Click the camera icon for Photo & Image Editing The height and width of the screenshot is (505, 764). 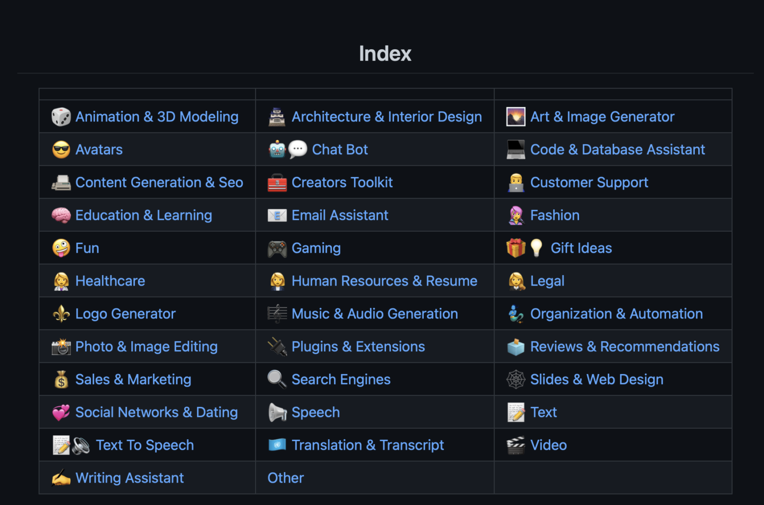tap(61, 347)
